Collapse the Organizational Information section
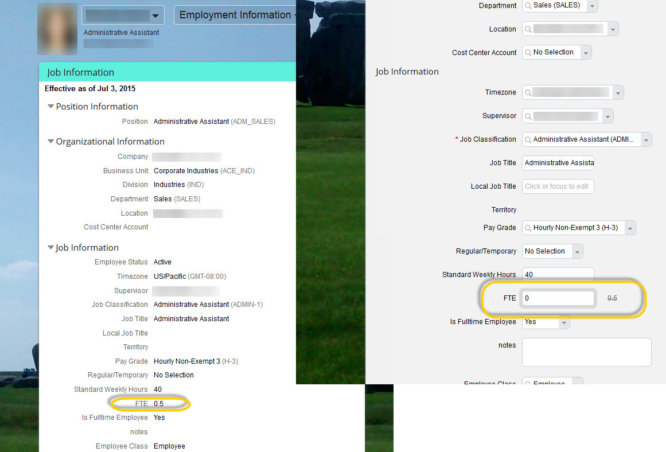 pyautogui.click(x=50, y=141)
